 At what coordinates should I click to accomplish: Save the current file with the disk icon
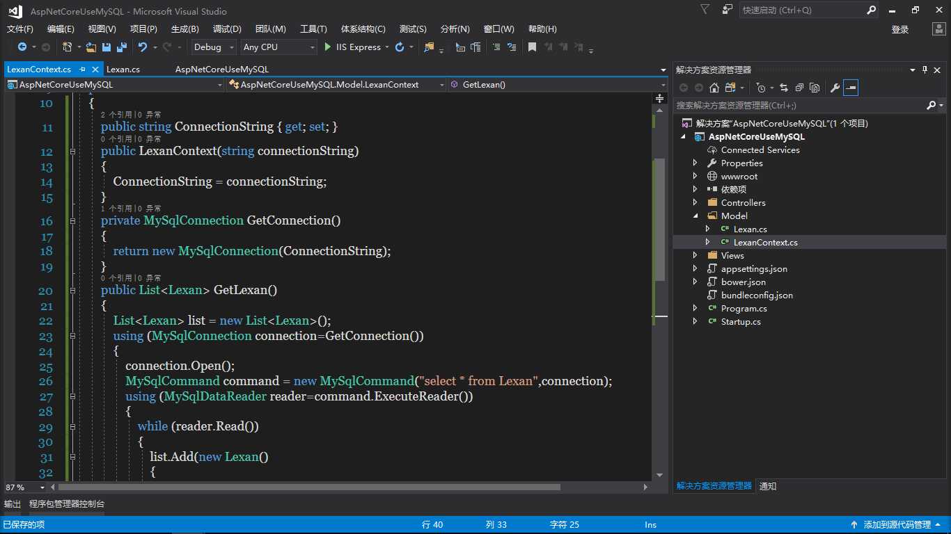click(107, 47)
